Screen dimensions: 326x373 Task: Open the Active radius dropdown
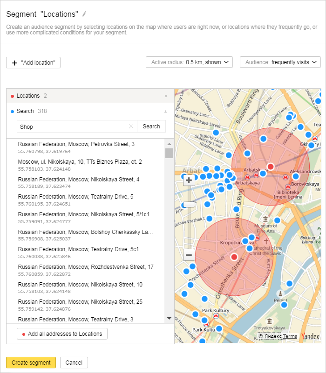coord(189,62)
